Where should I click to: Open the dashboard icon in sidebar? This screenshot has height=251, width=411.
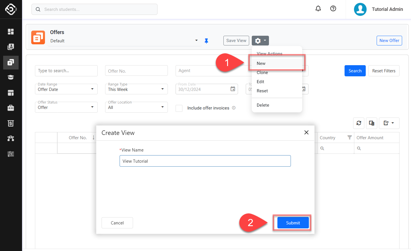coord(11,31)
